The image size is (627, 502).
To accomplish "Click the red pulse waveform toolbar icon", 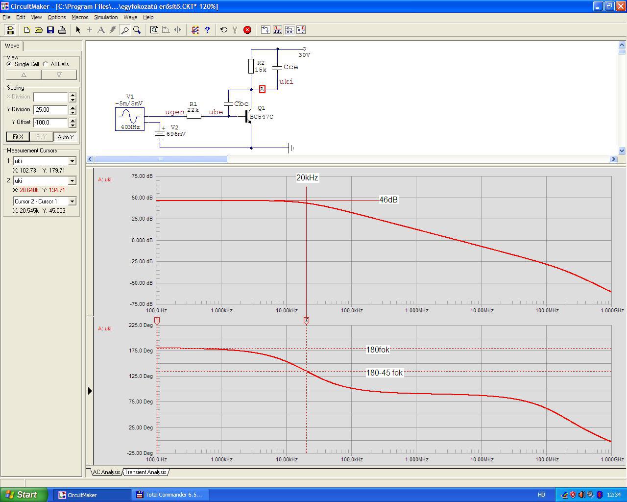I will [x=277, y=30].
